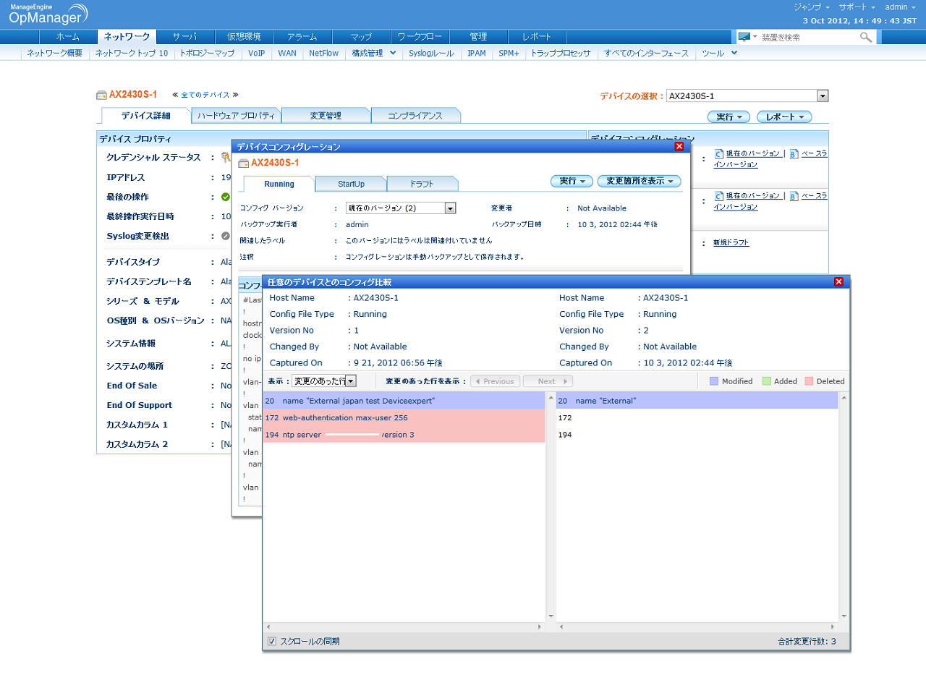926x680 pixels.
Task: Switch to the StartUp tab
Action: tap(351, 184)
